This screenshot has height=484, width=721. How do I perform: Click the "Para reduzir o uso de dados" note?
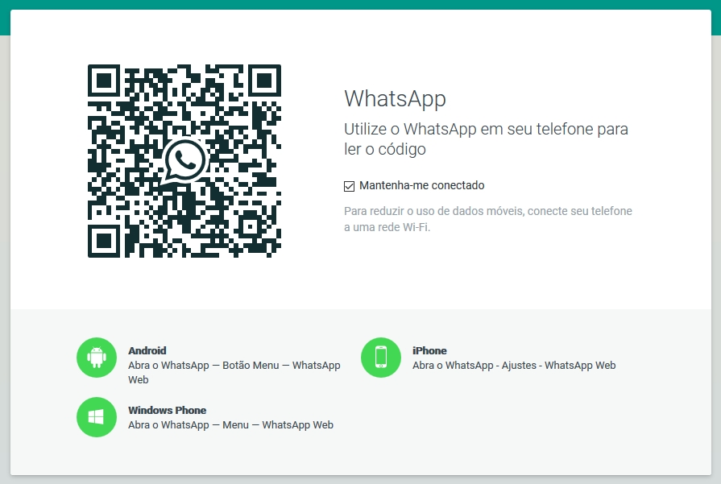point(488,219)
